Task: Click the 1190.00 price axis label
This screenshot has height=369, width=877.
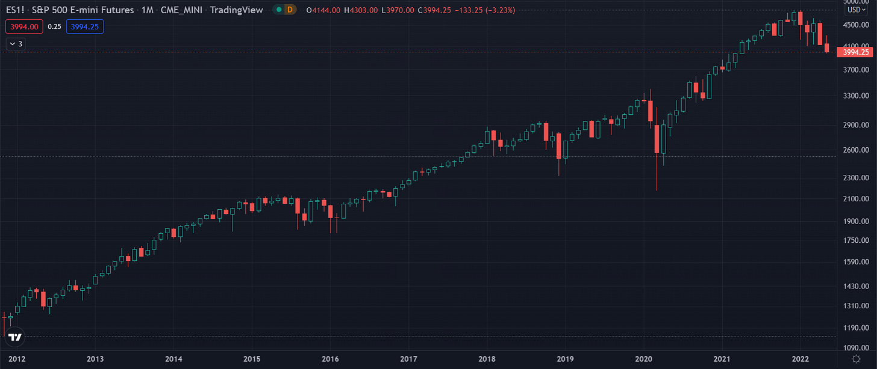Action: click(x=855, y=328)
